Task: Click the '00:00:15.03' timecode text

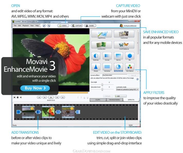Action: click(x=51, y=100)
